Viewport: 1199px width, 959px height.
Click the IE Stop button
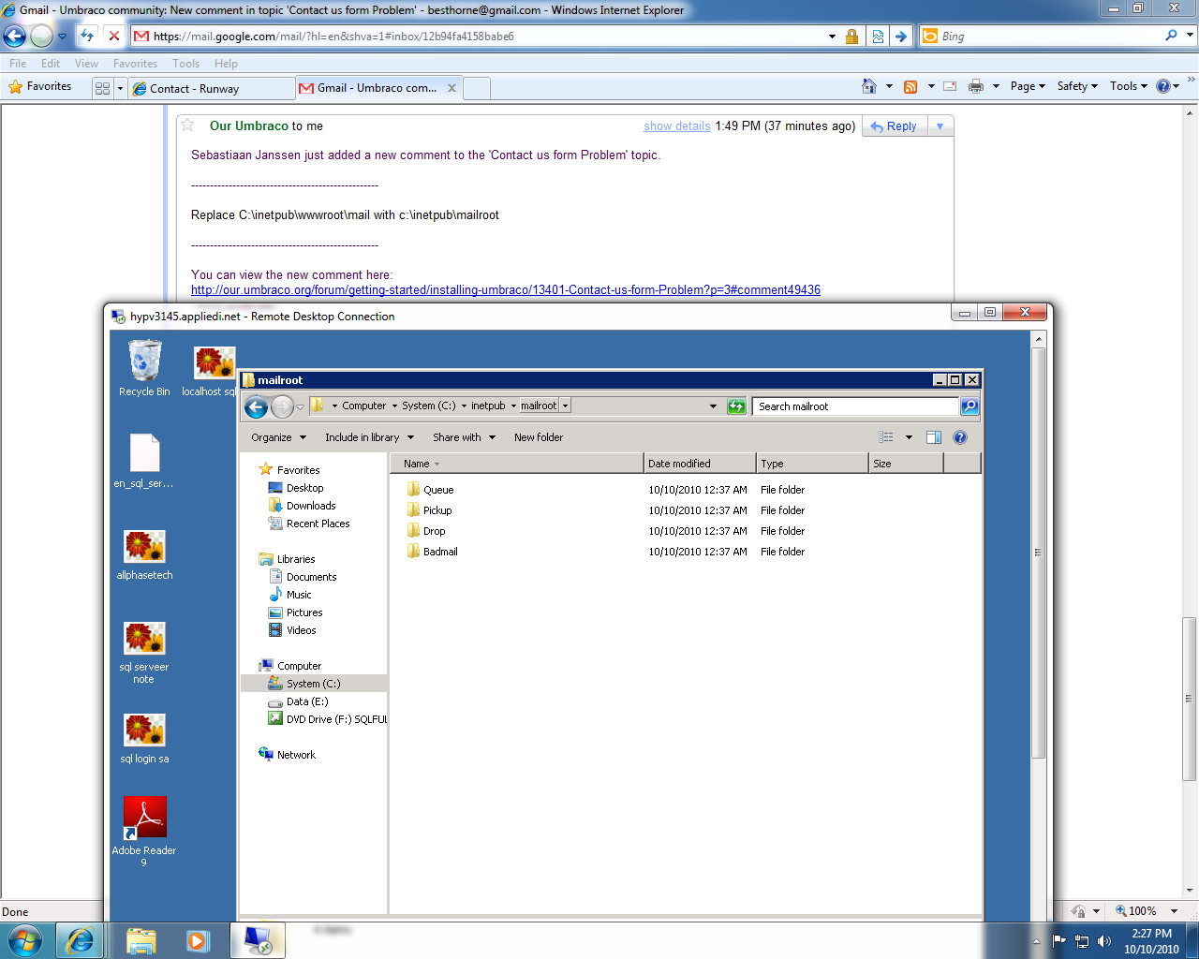pyautogui.click(x=114, y=36)
